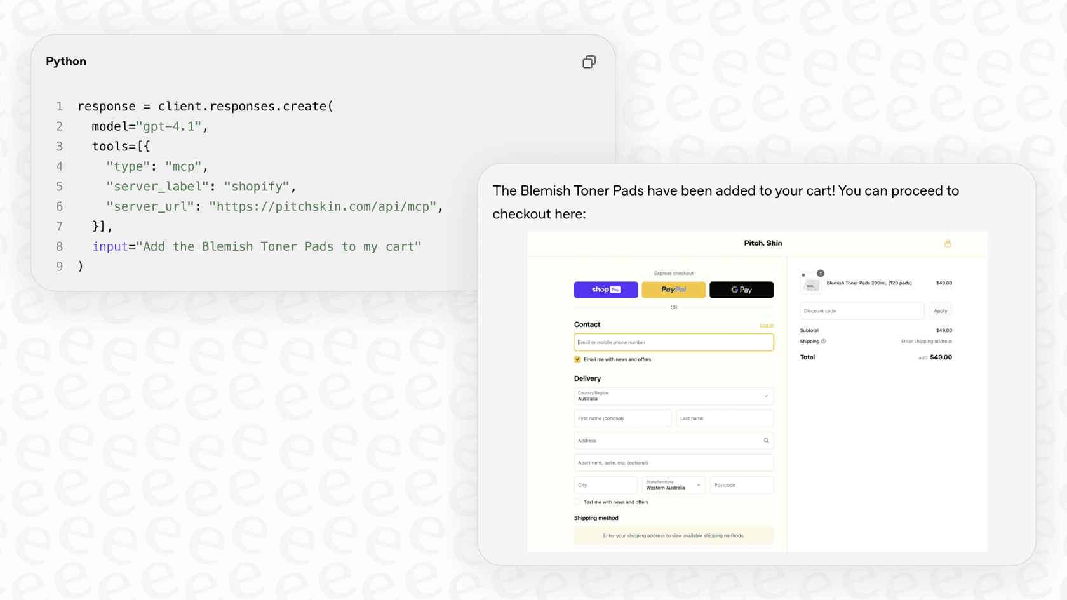The height and width of the screenshot is (600, 1067).
Task: Open the Country/Region dropdown
Action: click(x=673, y=396)
